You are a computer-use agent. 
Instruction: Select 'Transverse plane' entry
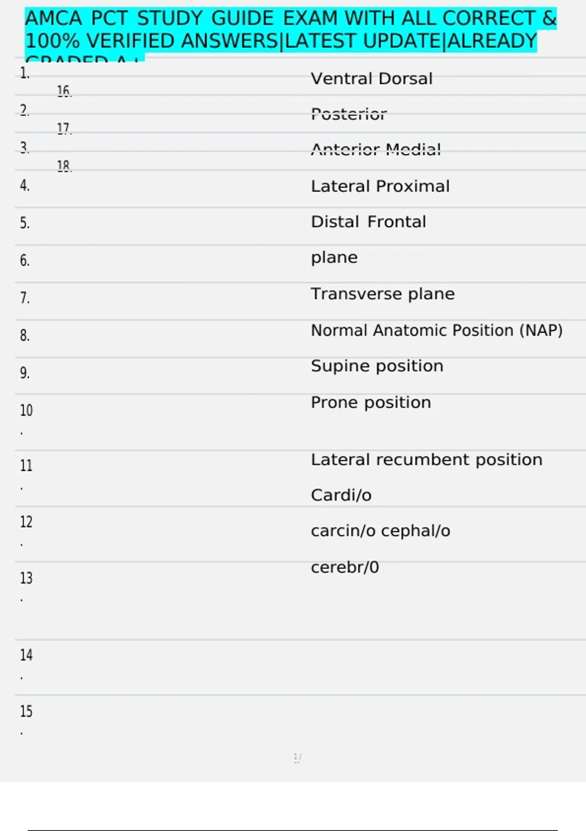click(x=383, y=294)
